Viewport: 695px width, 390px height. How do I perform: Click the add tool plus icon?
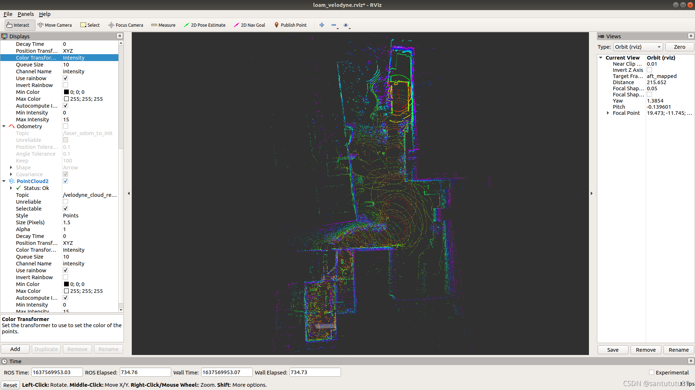click(322, 25)
